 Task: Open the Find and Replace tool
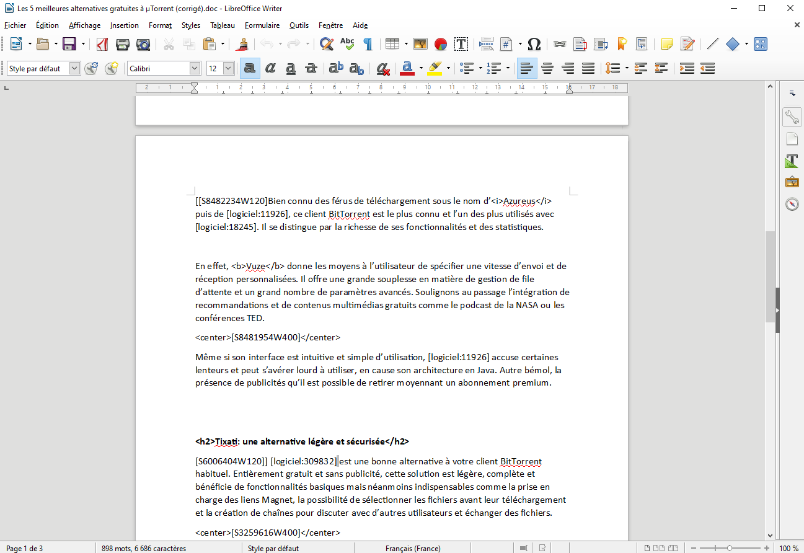click(x=326, y=44)
